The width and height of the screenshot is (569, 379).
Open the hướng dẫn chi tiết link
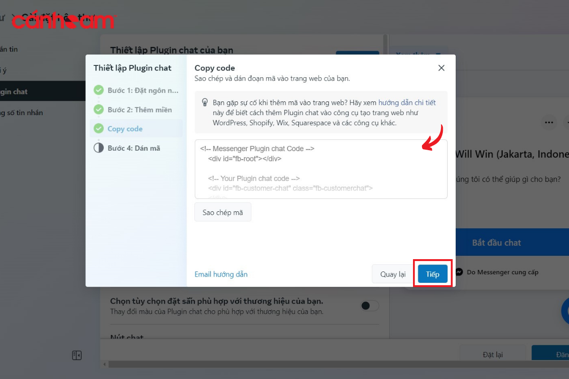407,102
